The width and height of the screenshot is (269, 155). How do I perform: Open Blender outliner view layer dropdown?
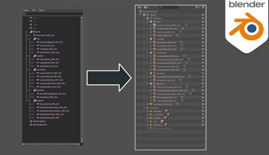click(146, 7)
